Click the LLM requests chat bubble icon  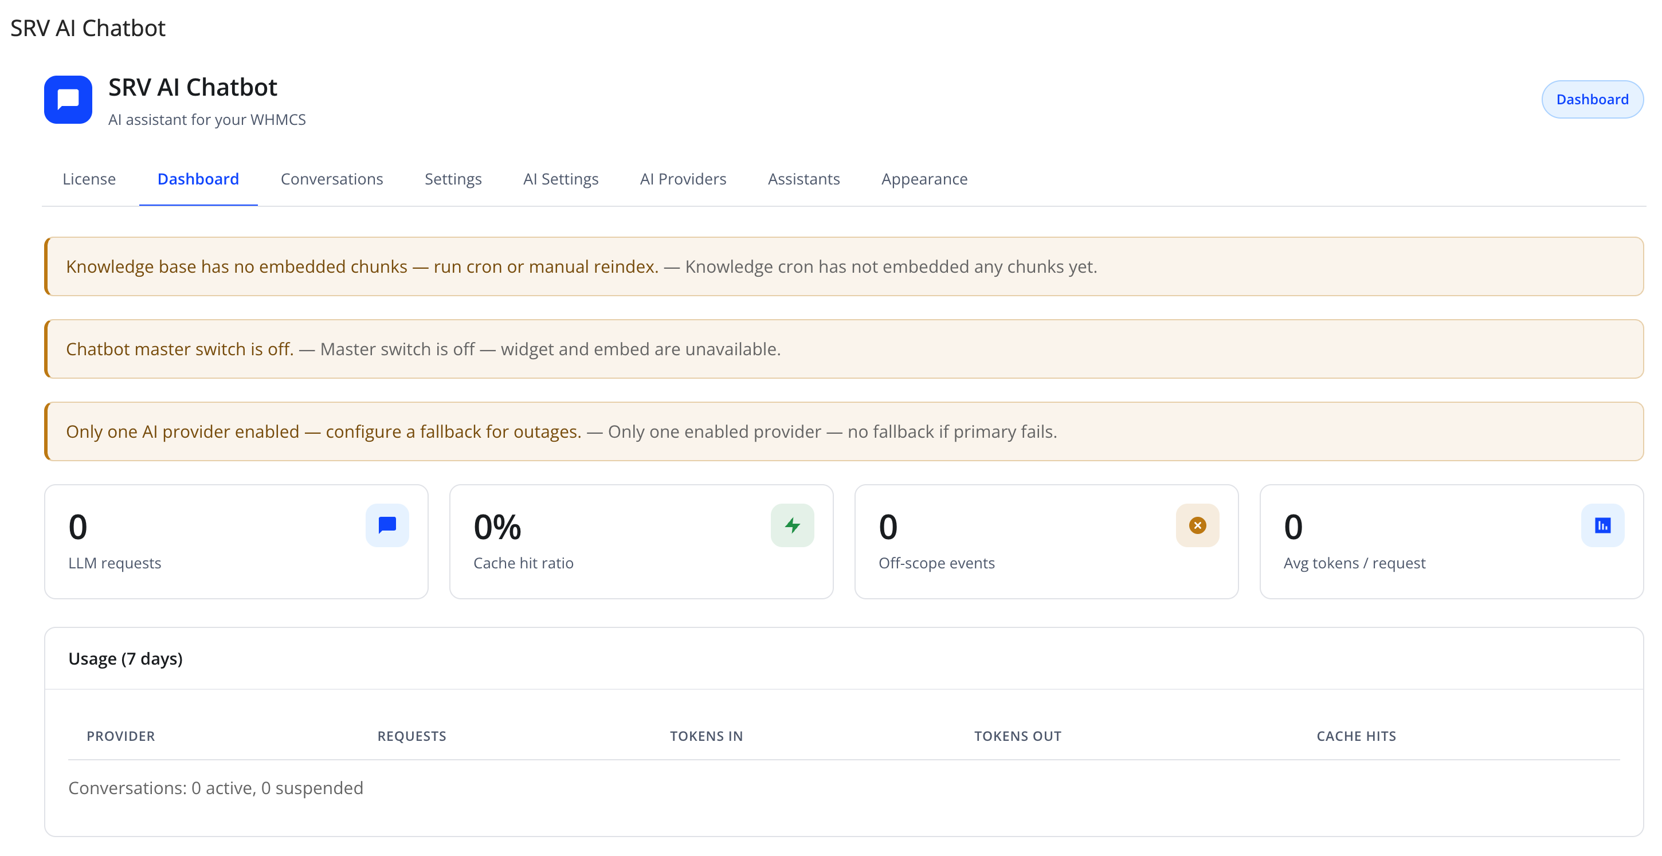click(387, 525)
